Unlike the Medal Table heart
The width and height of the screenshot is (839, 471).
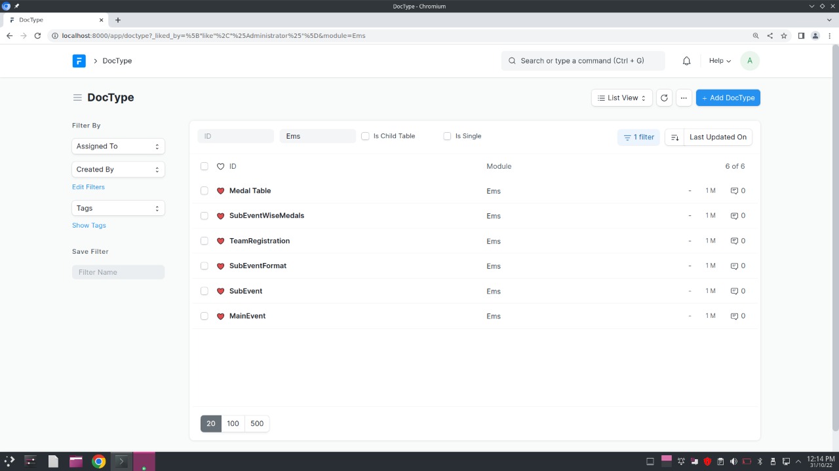[220, 191]
